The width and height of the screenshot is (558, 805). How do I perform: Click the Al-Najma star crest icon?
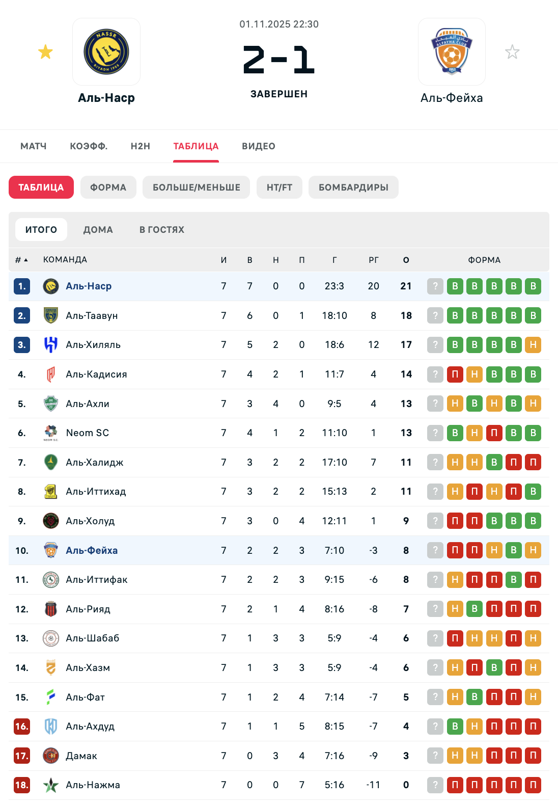[50, 785]
